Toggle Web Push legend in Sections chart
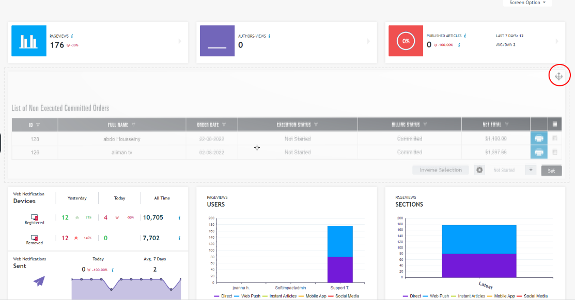The width and height of the screenshot is (575, 301). (436, 296)
